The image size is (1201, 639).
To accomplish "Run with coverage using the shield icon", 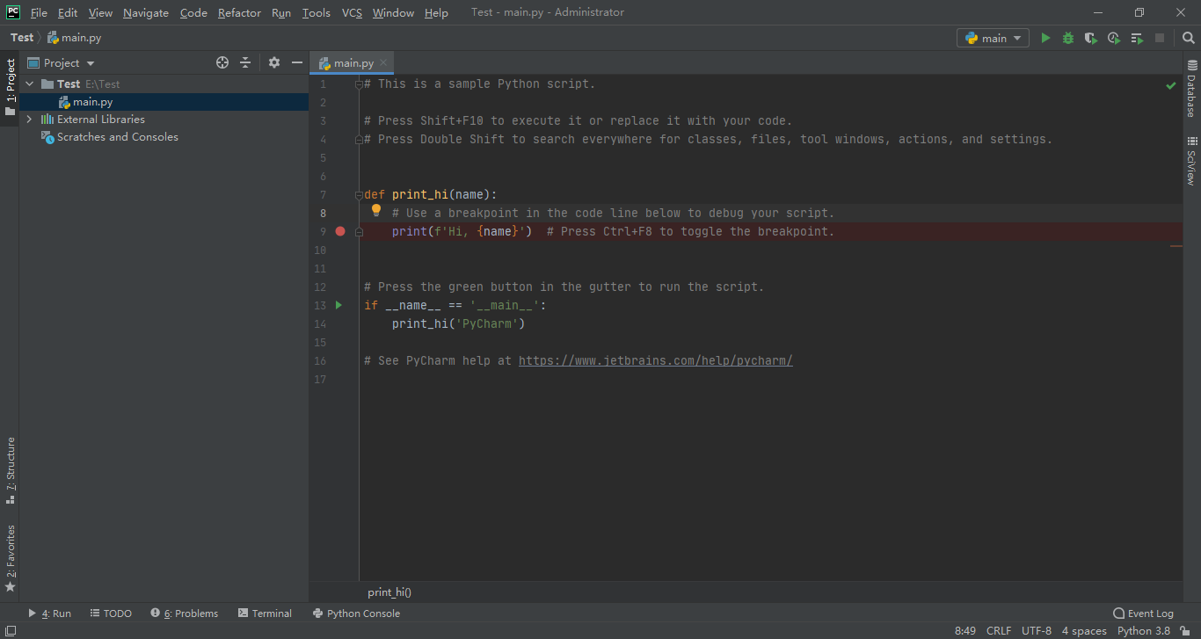I will tap(1091, 38).
